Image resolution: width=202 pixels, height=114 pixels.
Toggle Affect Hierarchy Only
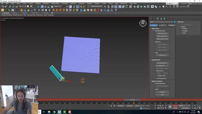162,39
